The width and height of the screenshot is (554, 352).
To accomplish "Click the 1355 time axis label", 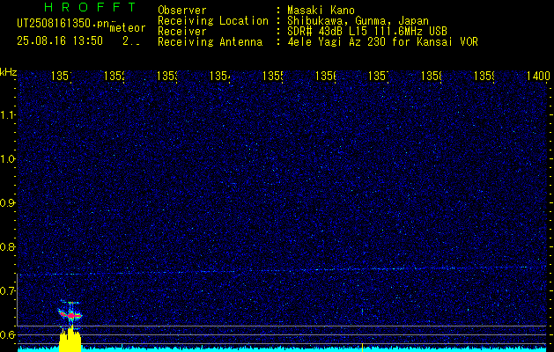I will pyautogui.click(x=272, y=76).
